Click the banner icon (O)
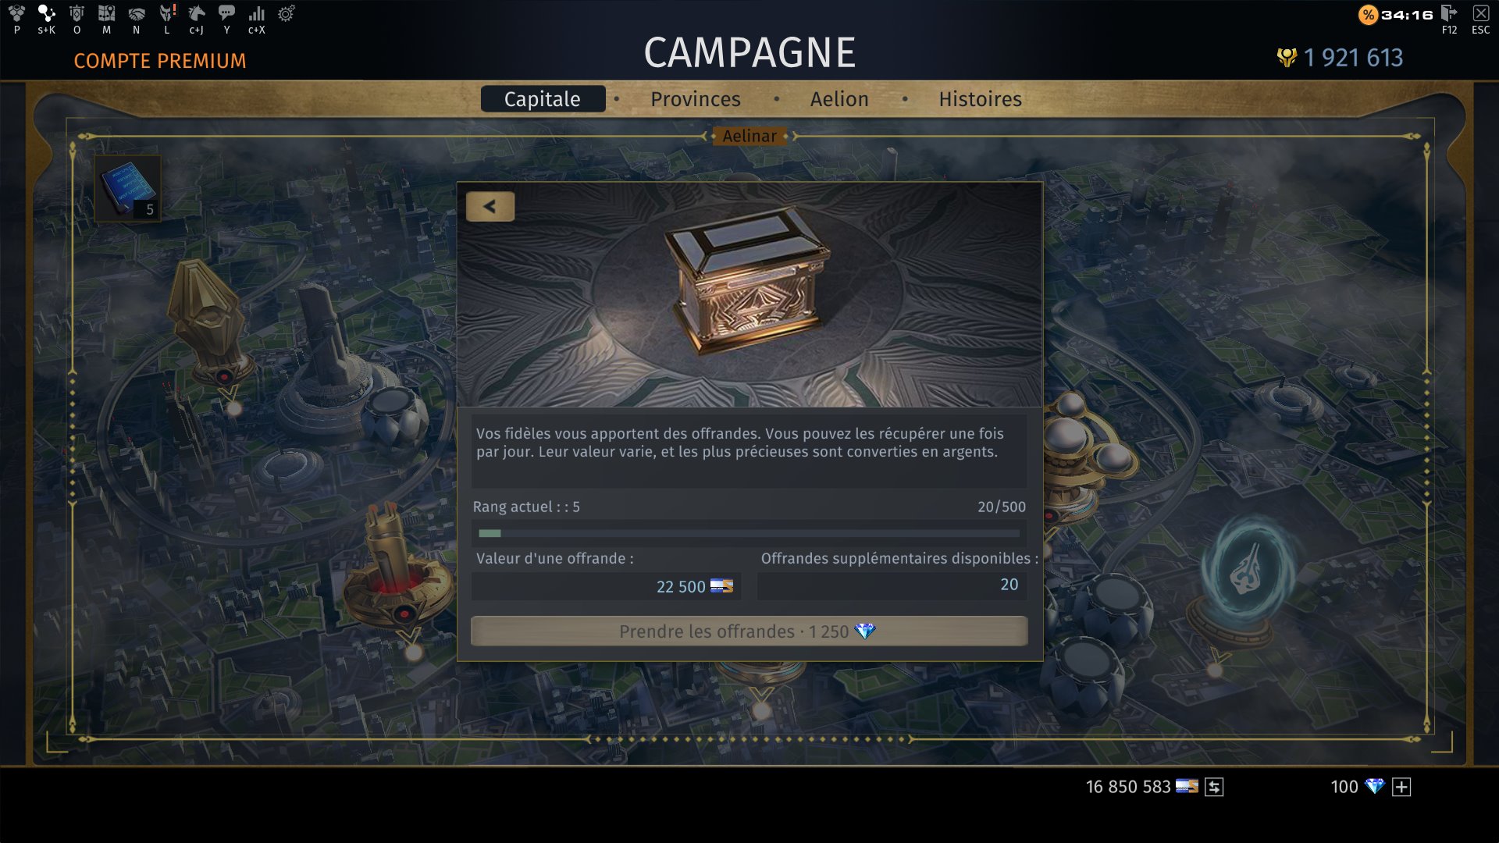This screenshot has width=1499, height=843. 77,14
